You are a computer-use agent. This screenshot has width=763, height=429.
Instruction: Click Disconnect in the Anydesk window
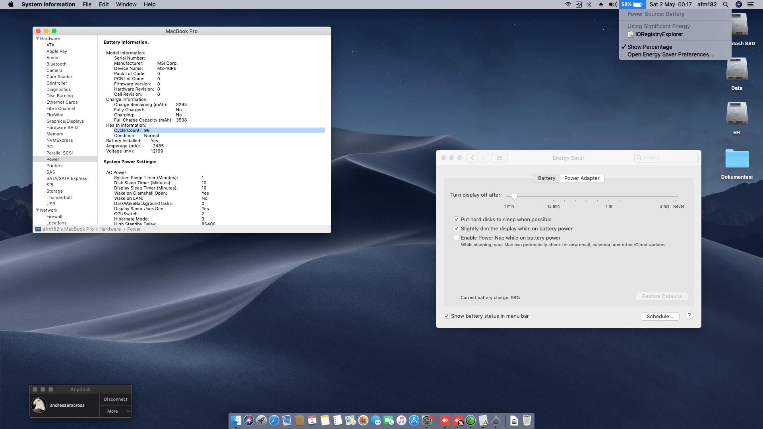pos(116,399)
